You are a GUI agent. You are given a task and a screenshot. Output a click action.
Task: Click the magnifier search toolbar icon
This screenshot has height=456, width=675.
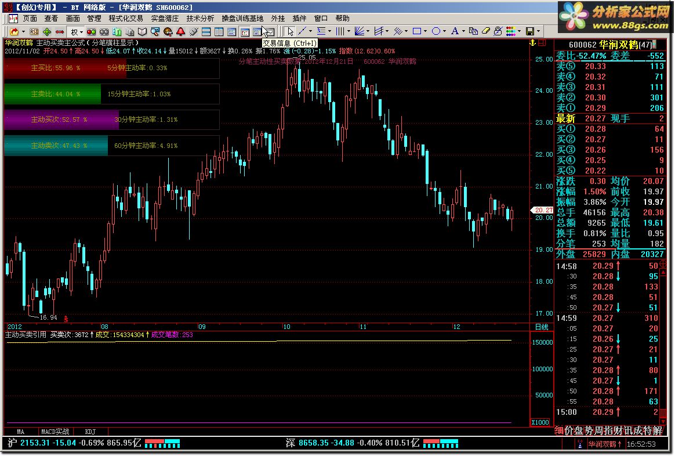[155, 31]
